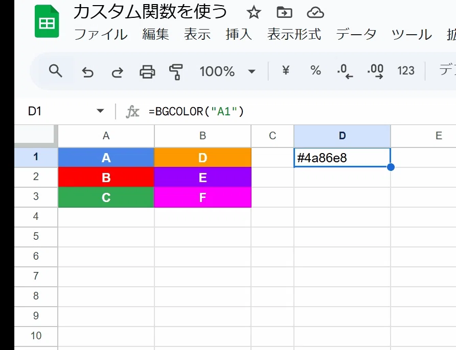Select the magenta cell containing F
This screenshot has width=456, height=350.
click(203, 197)
